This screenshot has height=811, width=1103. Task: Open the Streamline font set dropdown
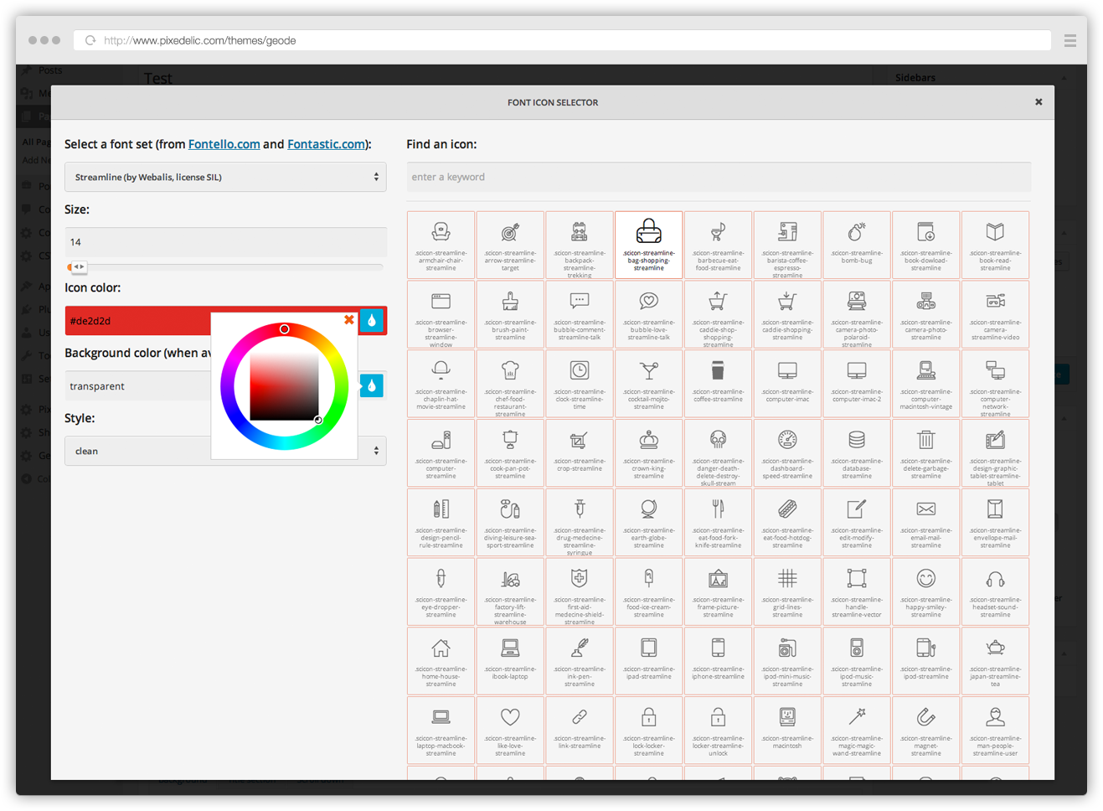(x=225, y=177)
